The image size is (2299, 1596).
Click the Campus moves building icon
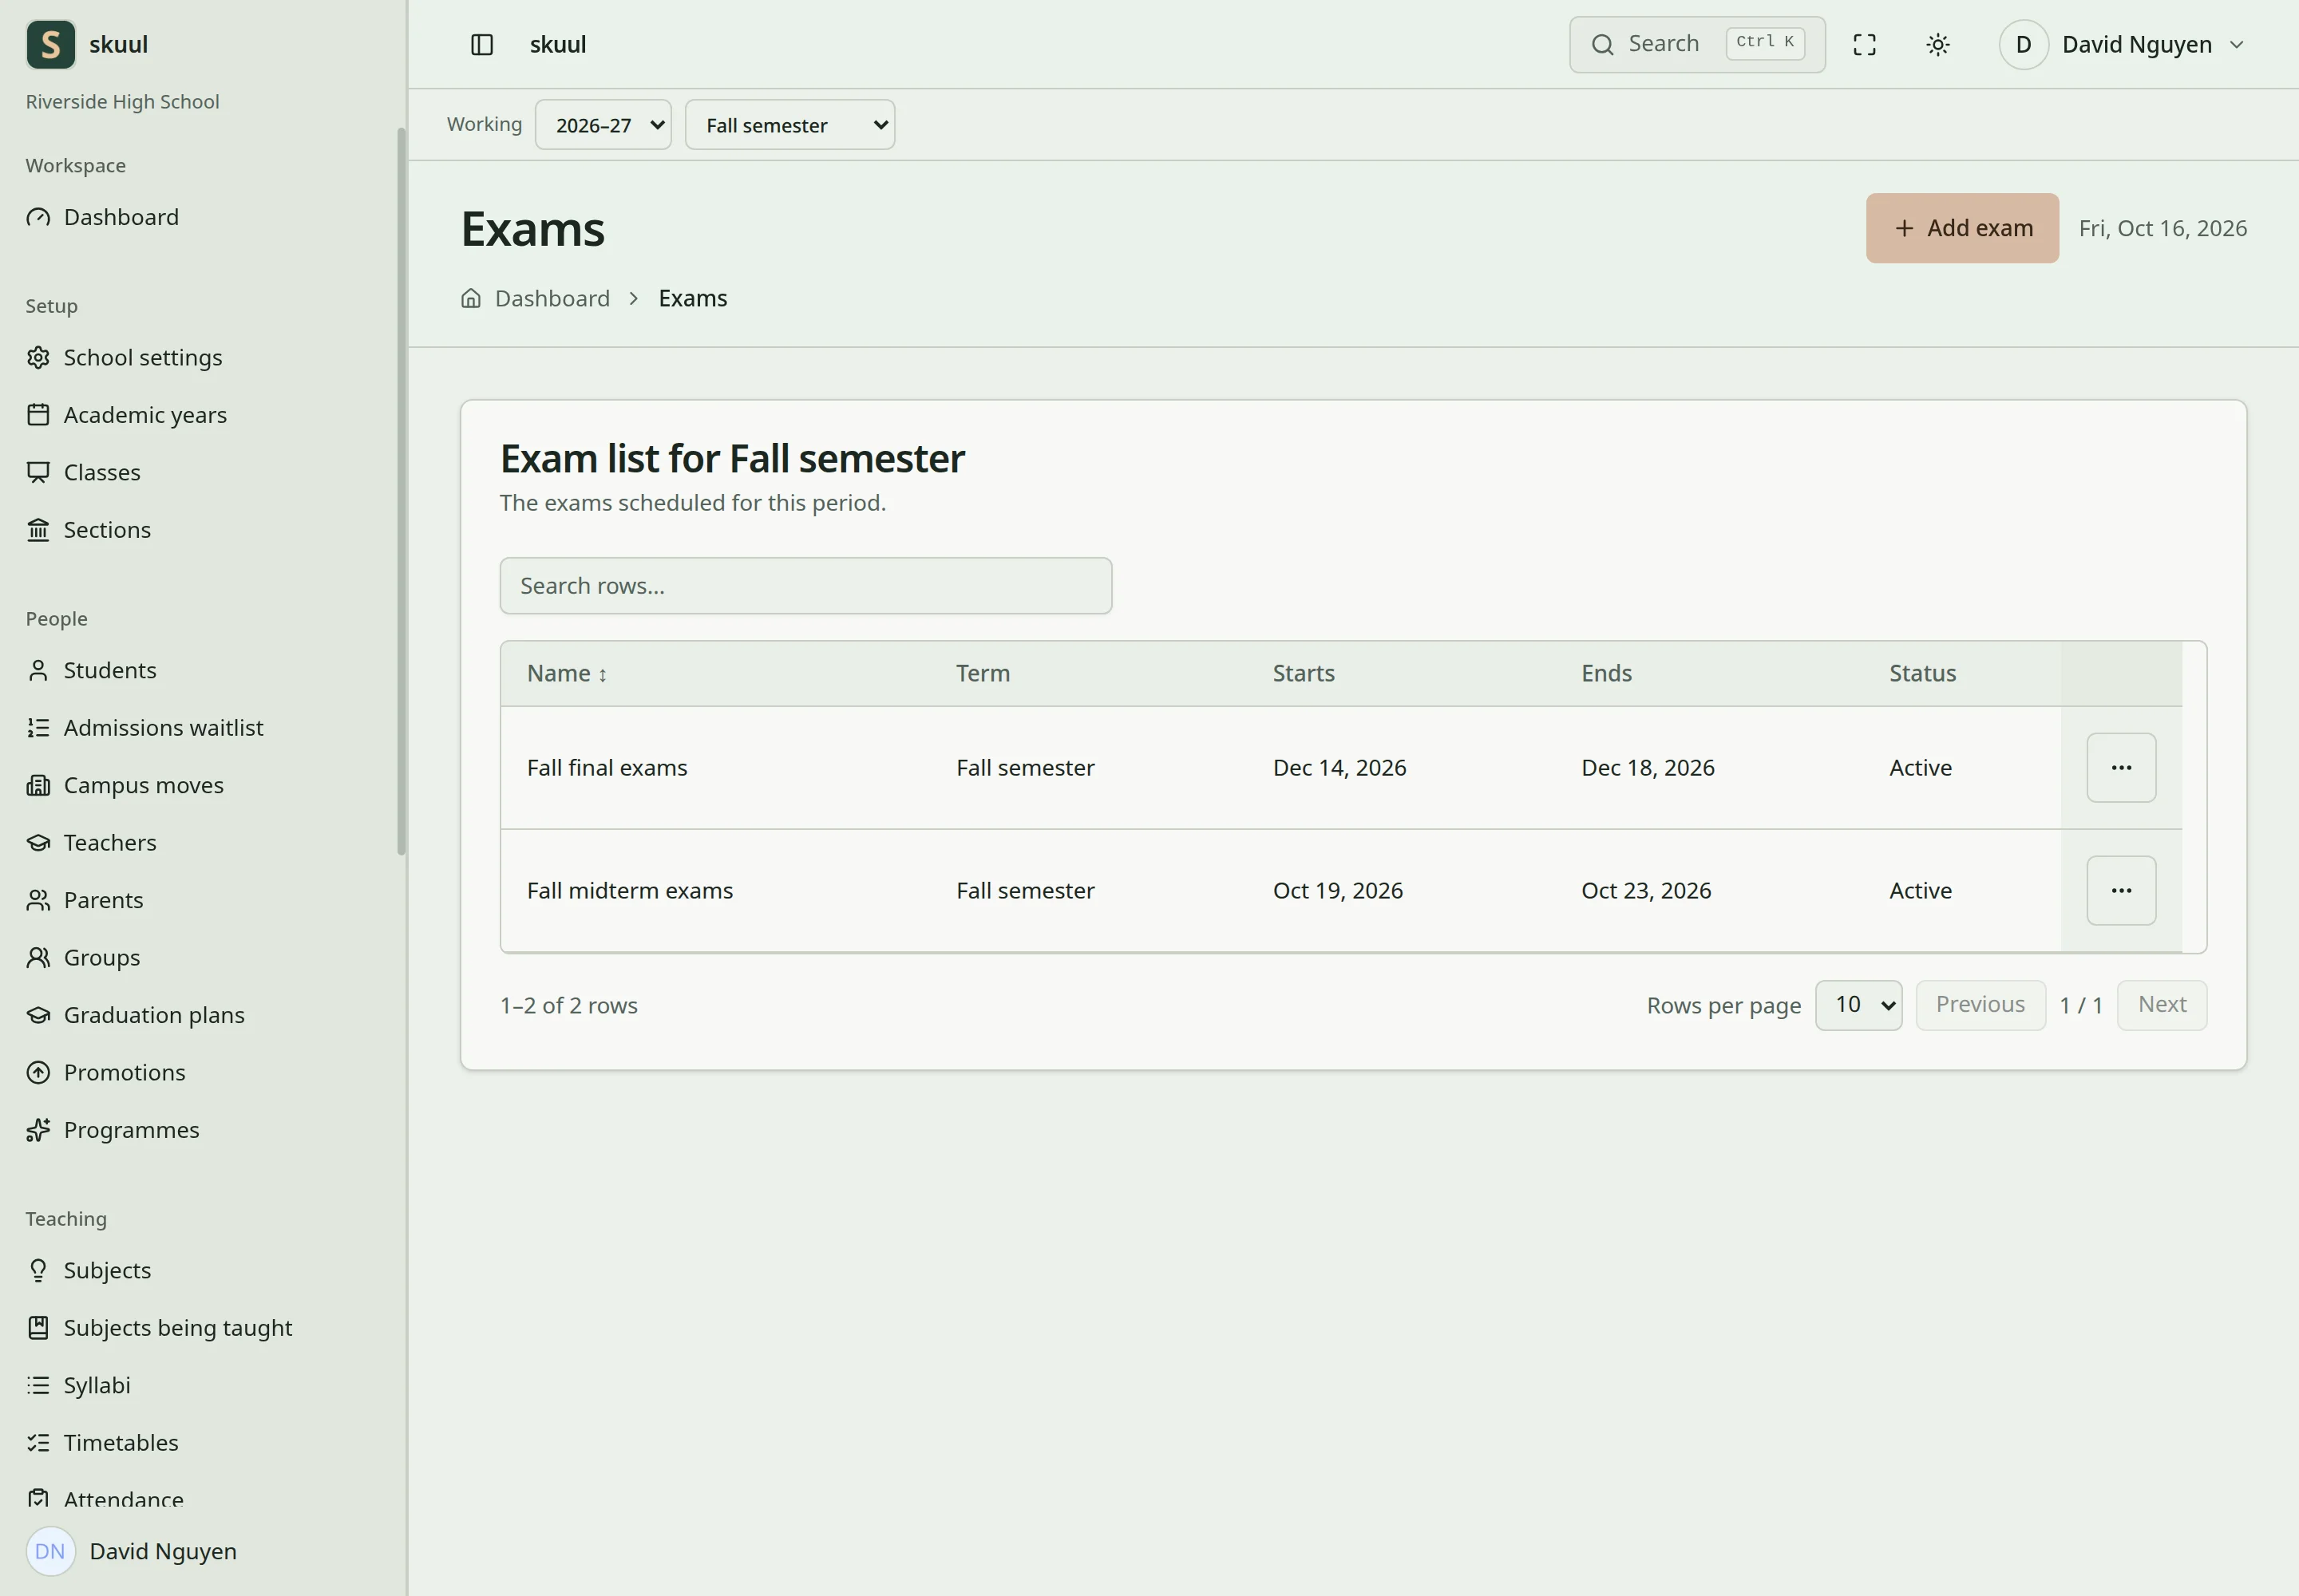point(38,785)
